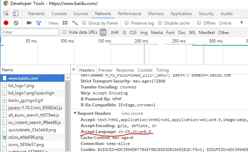Open the Response detail tab
Image resolution: width=248 pixels, height=152 pixels.
pos(125,70)
